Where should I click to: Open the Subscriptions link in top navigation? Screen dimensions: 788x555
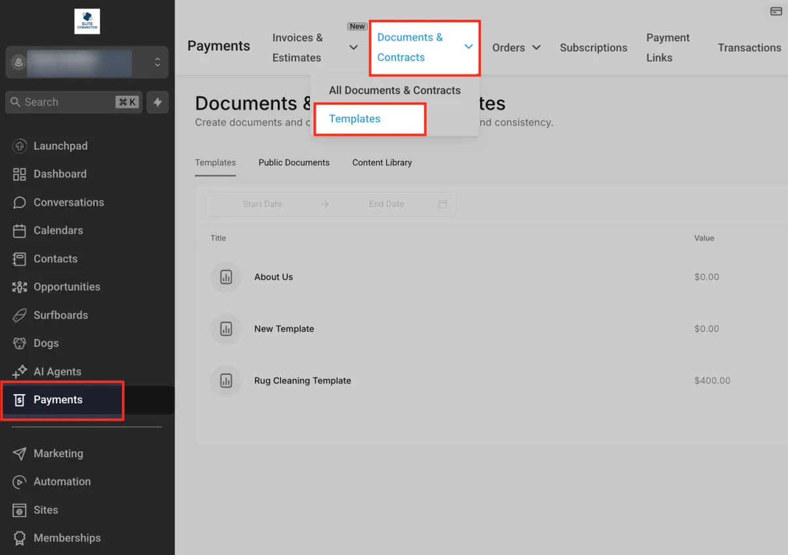click(x=593, y=47)
